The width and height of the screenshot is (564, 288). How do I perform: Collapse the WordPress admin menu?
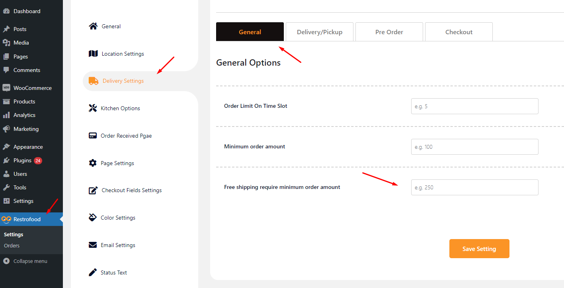pyautogui.click(x=30, y=261)
